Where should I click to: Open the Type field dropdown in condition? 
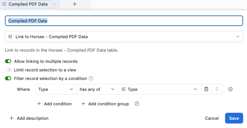tap(56, 89)
